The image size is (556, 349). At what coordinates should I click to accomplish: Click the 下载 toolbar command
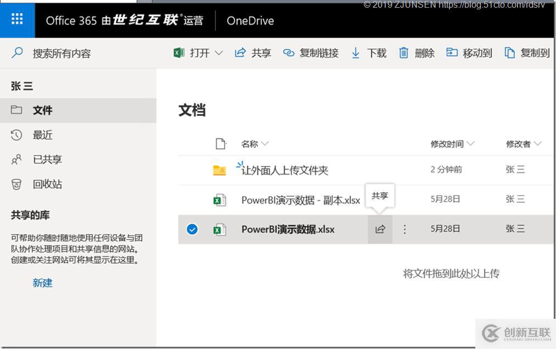point(369,53)
